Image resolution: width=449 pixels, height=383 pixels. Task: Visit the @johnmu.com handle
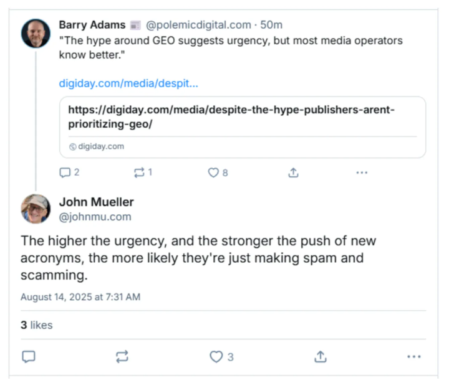pyautogui.click(x=95, y=217)
